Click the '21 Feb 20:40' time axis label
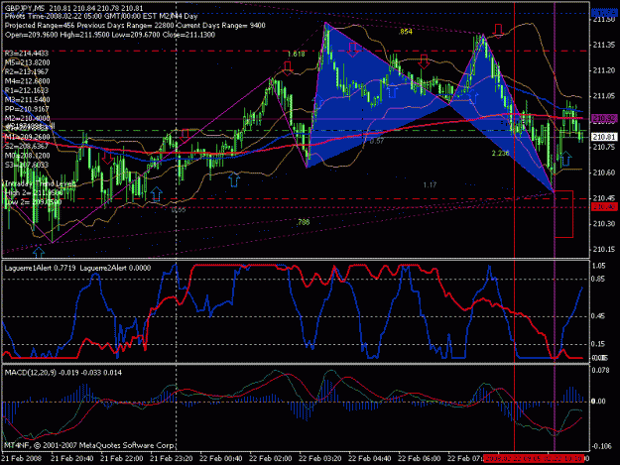Screen dimensions: 620x465 [x=72, y=459]
